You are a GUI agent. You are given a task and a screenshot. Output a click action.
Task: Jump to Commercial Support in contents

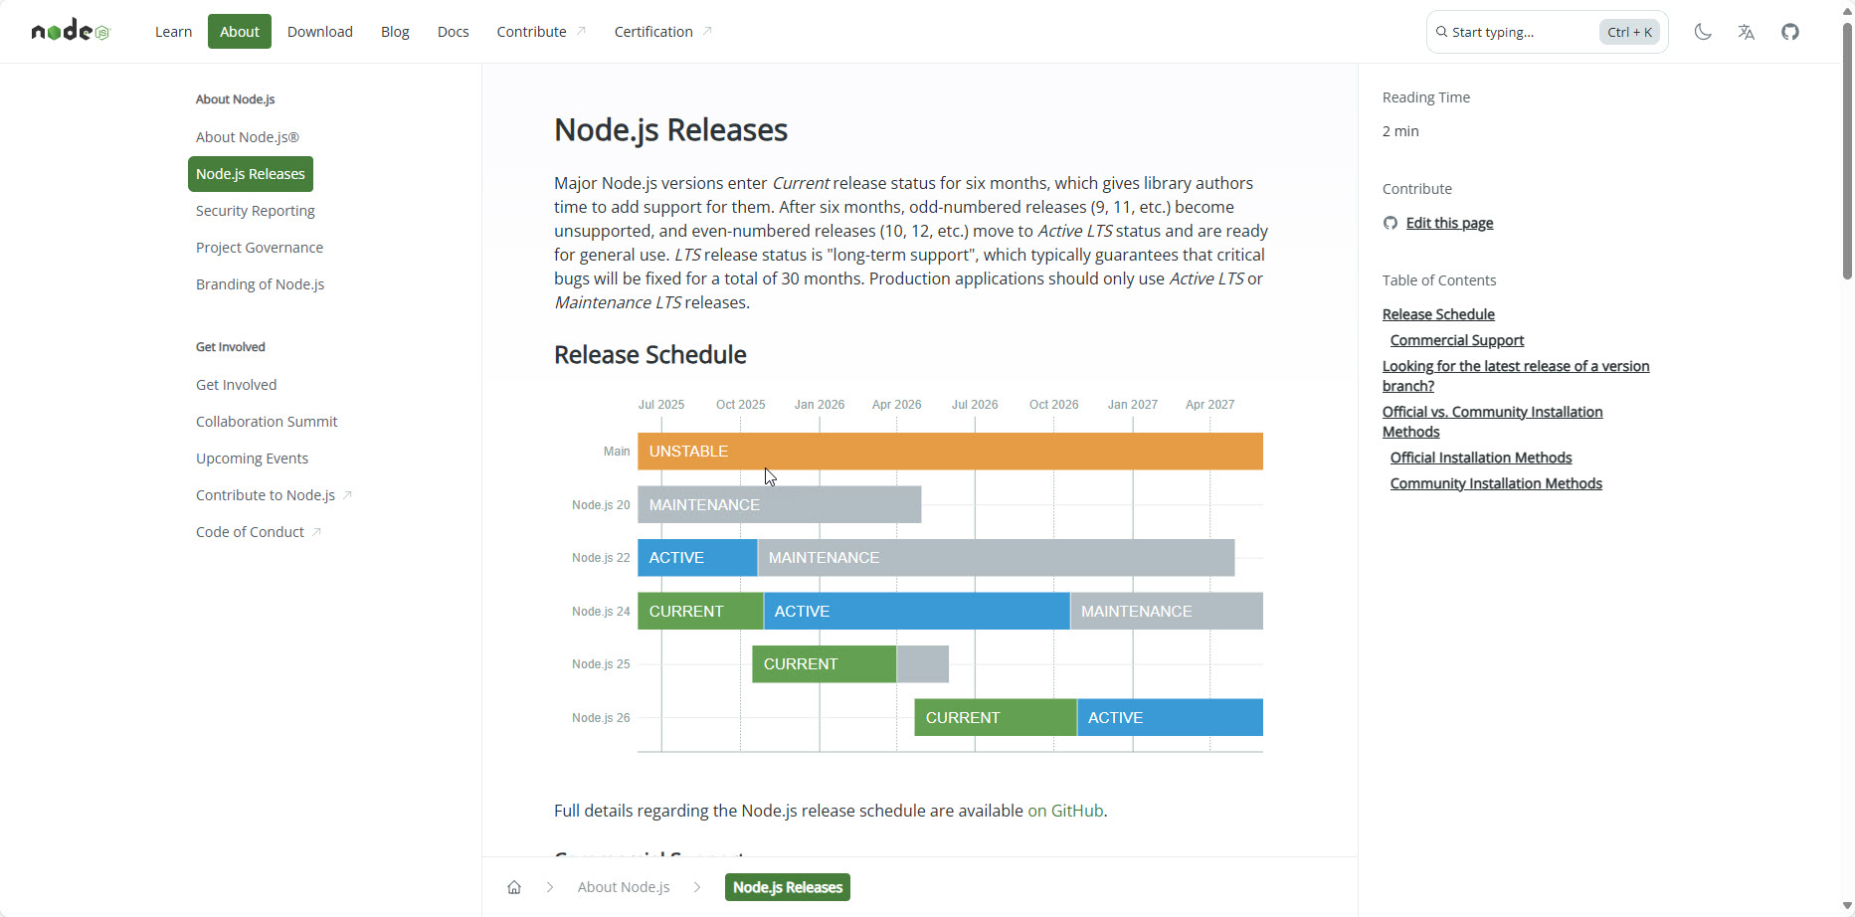coord(1457,340)
